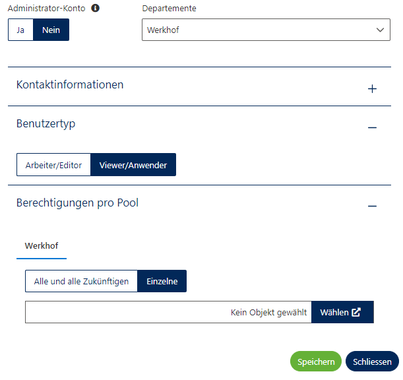
Task: Click the minus icon beside Benutzertyp
Action: point(372,127)
